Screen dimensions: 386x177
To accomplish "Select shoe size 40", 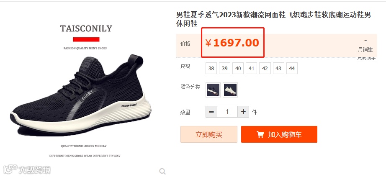I will [x=238, y=68].
